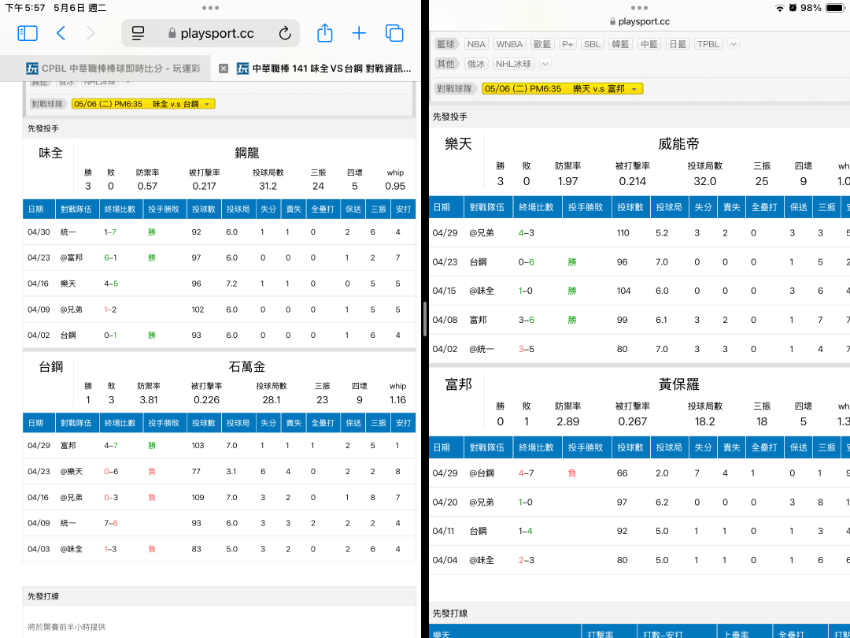The height and width of the screenshot is (638, 850).
Task: Select the 中籃 league link
Action: click(649, 44)
